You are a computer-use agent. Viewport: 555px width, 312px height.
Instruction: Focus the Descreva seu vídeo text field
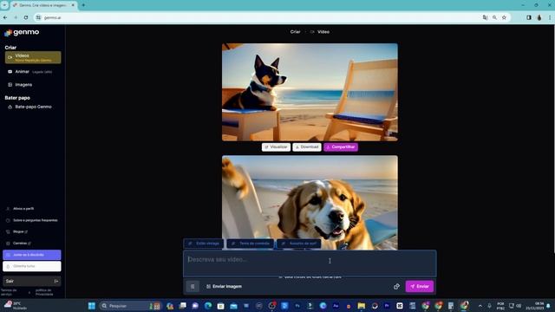(x=310, y=263)
